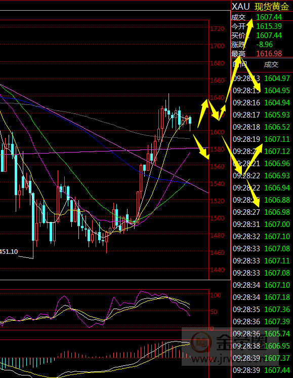This screenshot has height=378, width=293.
Task: Select tick price 1604.97
Action: click(x=277, y=79)
